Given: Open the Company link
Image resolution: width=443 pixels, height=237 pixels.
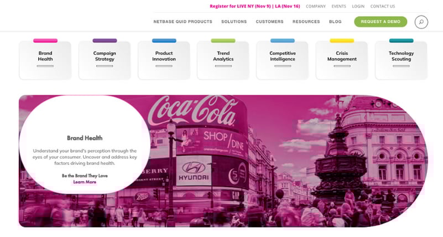Looking at the screenshot, I should [316, 7].
